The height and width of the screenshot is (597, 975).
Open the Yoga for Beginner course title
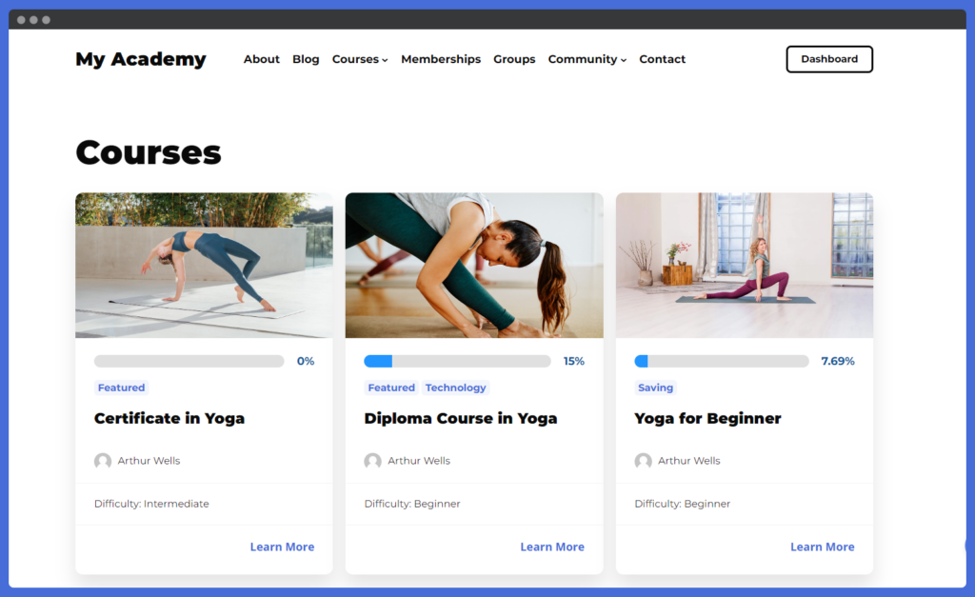click(707, 419)
